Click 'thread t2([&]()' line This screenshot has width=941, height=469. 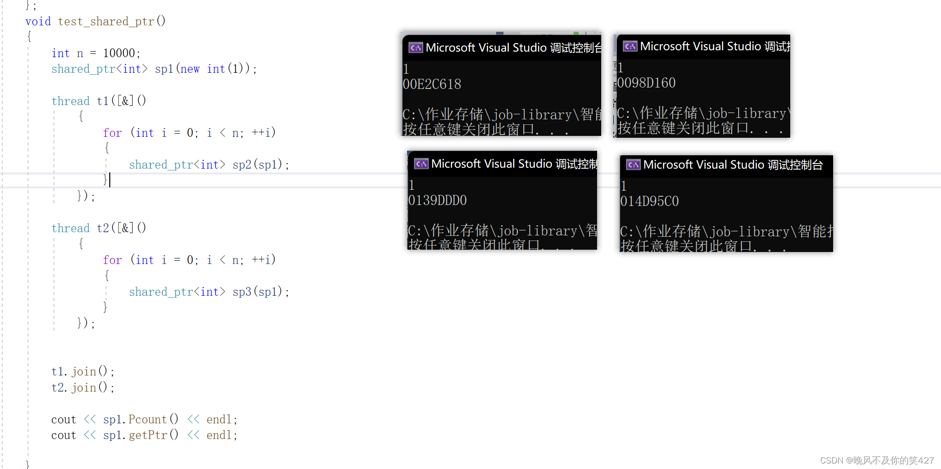(99, 228)
